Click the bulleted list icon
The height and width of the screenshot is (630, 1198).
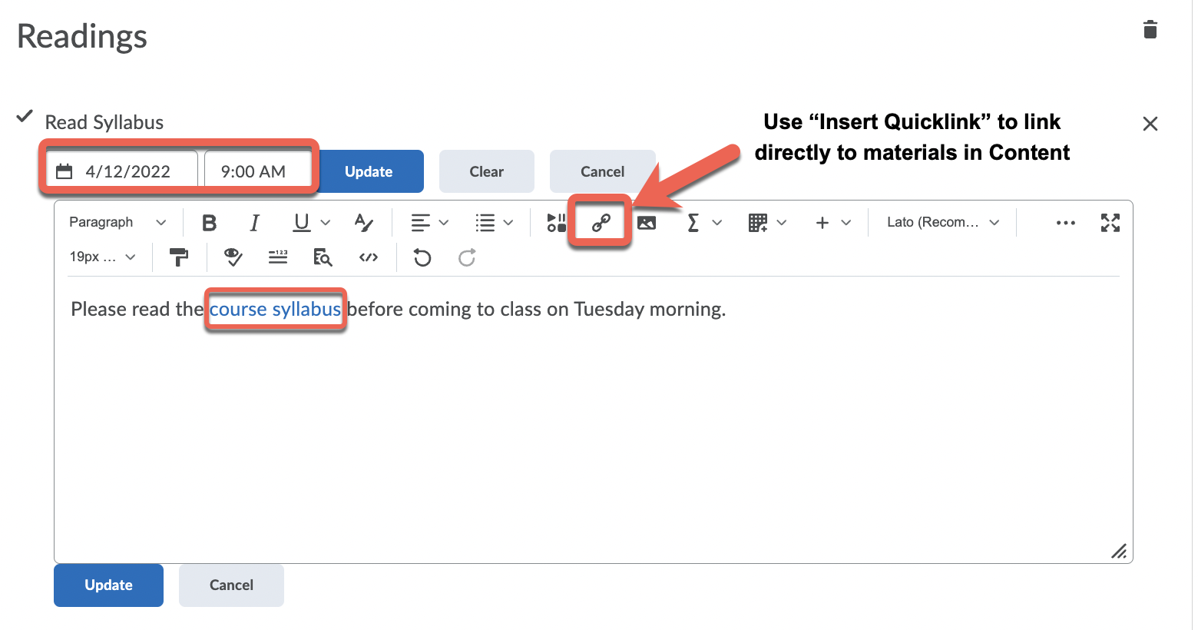(485, 223)
